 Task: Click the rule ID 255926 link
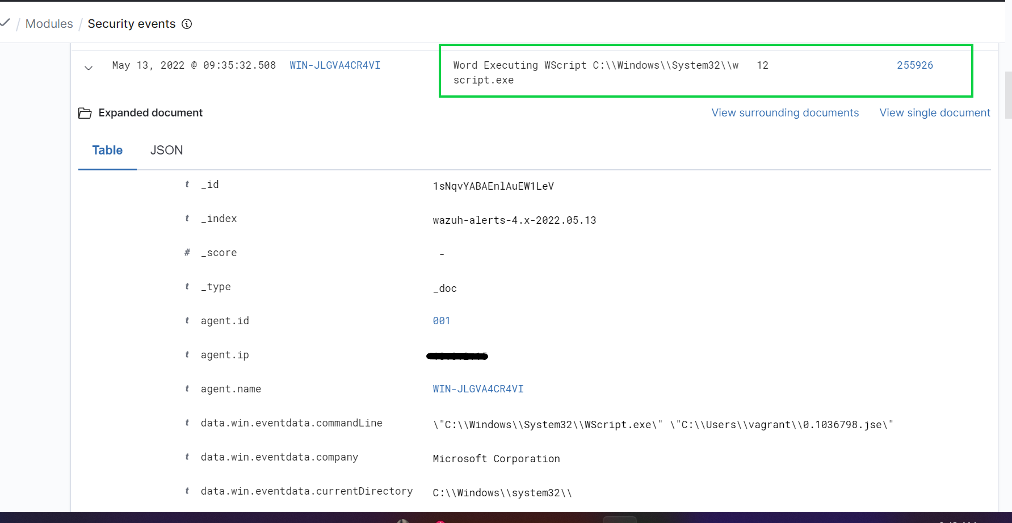914,65
